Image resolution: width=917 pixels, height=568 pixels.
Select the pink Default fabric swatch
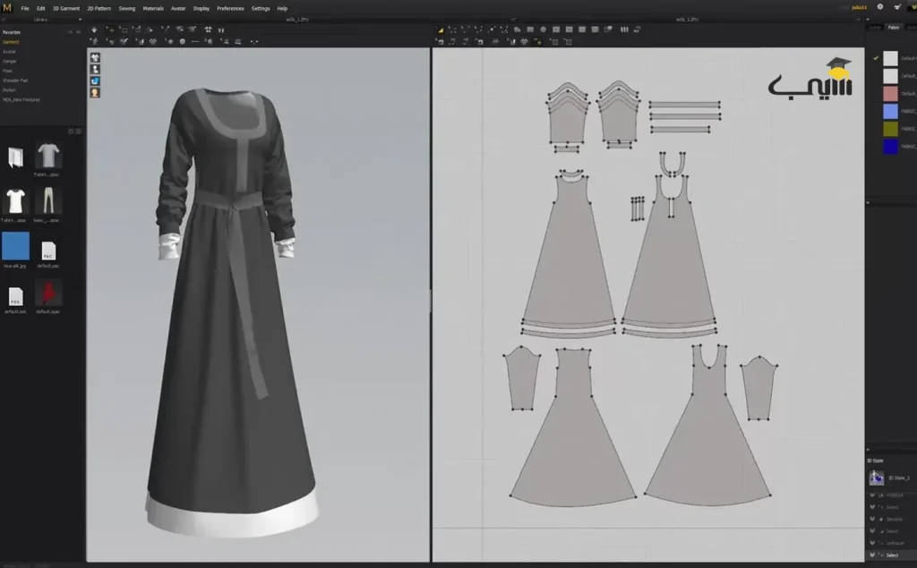(x=890, y=94)
